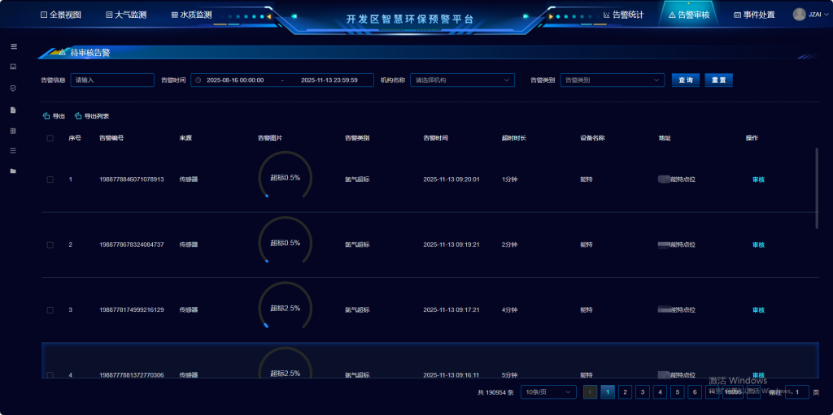
Task: Expand the 告警类别 alarm category dropdown
Action: [x=612, y=80]
